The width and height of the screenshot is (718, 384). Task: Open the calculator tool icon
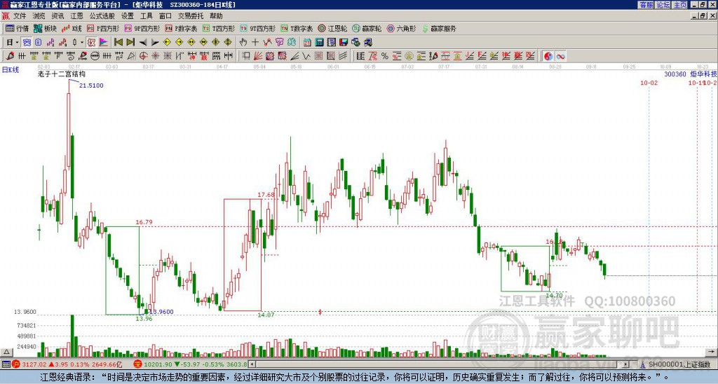click(319, 43)
